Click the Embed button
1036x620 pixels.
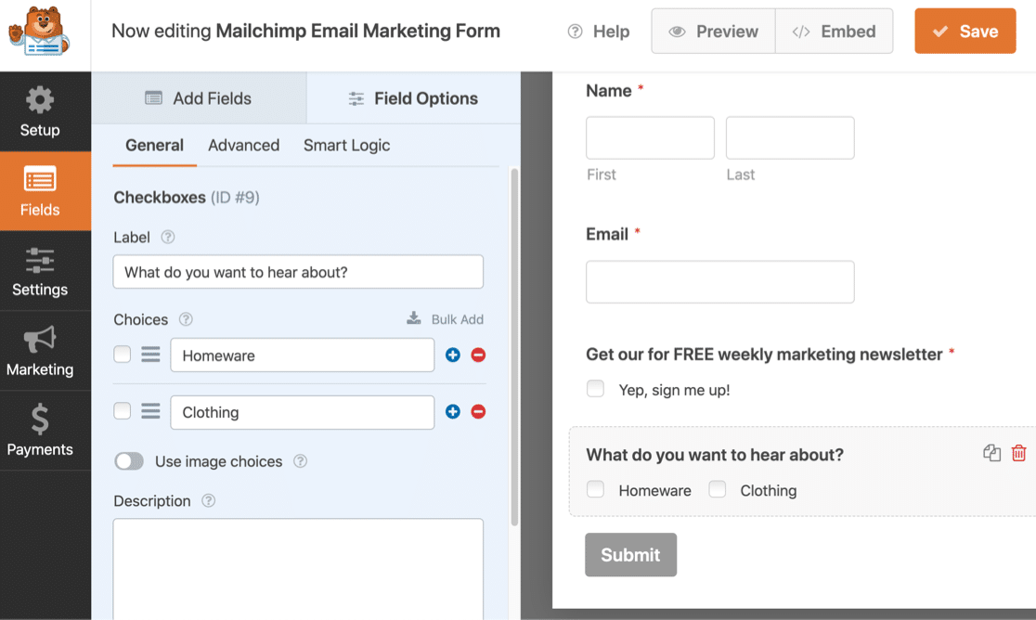click(x=835, y=31)
